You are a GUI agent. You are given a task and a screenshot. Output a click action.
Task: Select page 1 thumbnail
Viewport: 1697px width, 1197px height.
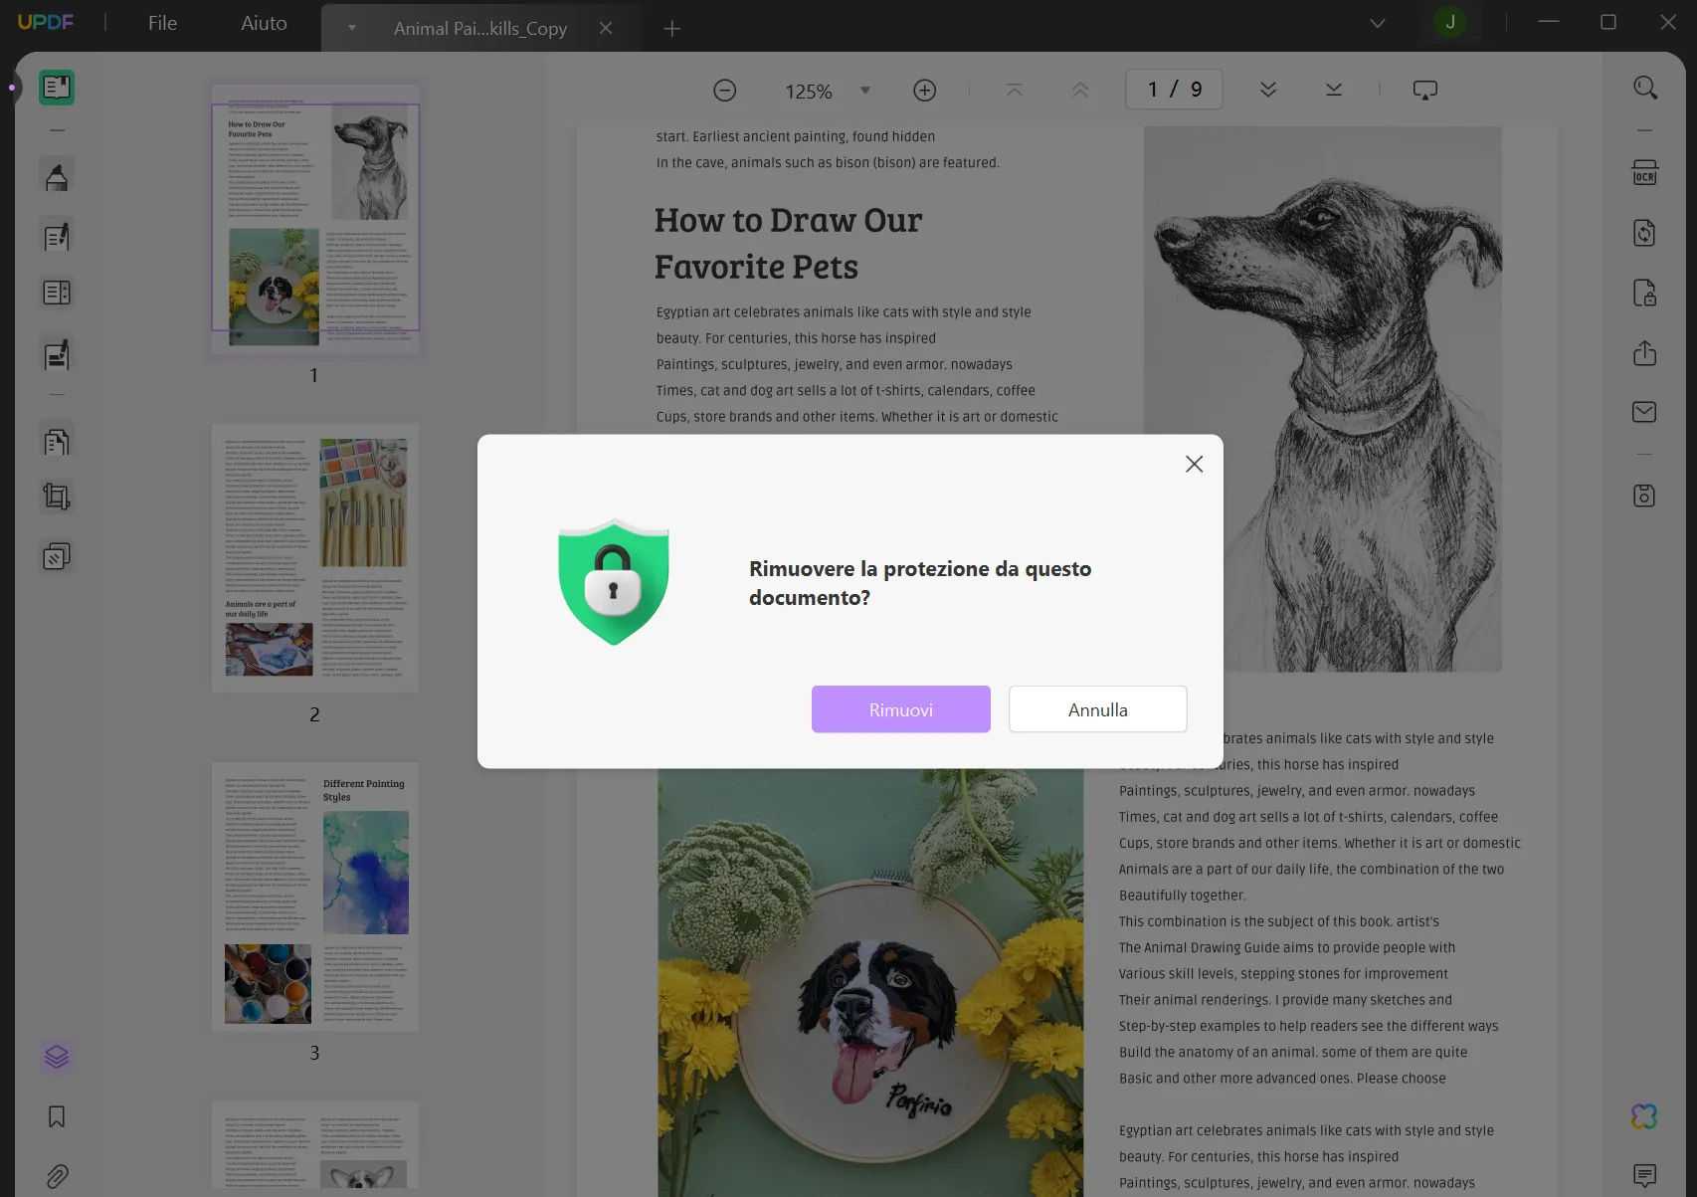(315, 220)
